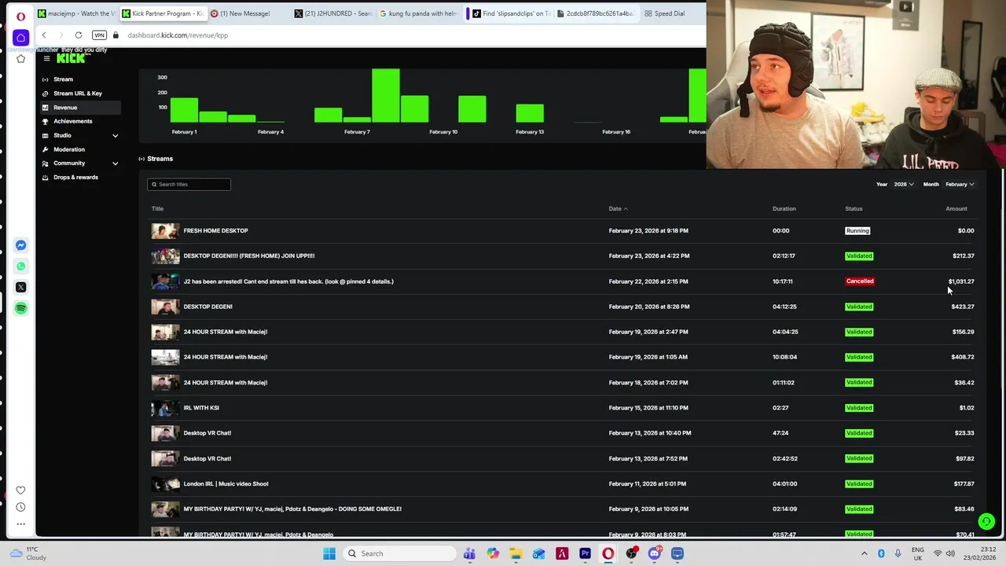Toggle the VPN badge in address bar

[99, 35]
